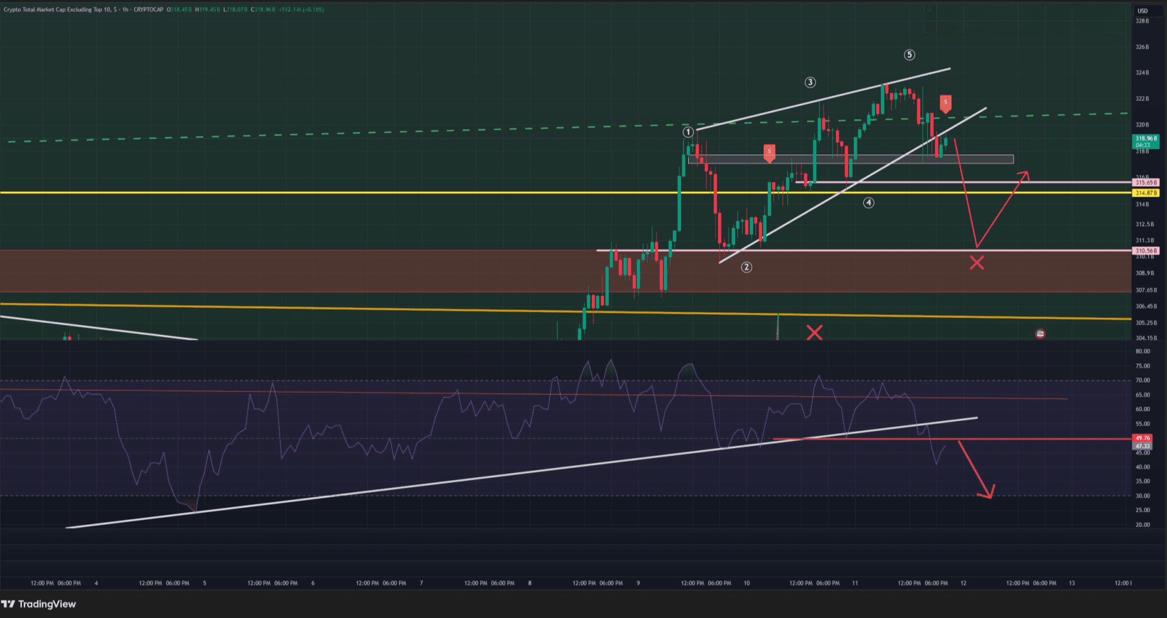Screen dimensions: 1167x618
Task: Click the 328B price axis label
Action: (x=1142, y=21)
